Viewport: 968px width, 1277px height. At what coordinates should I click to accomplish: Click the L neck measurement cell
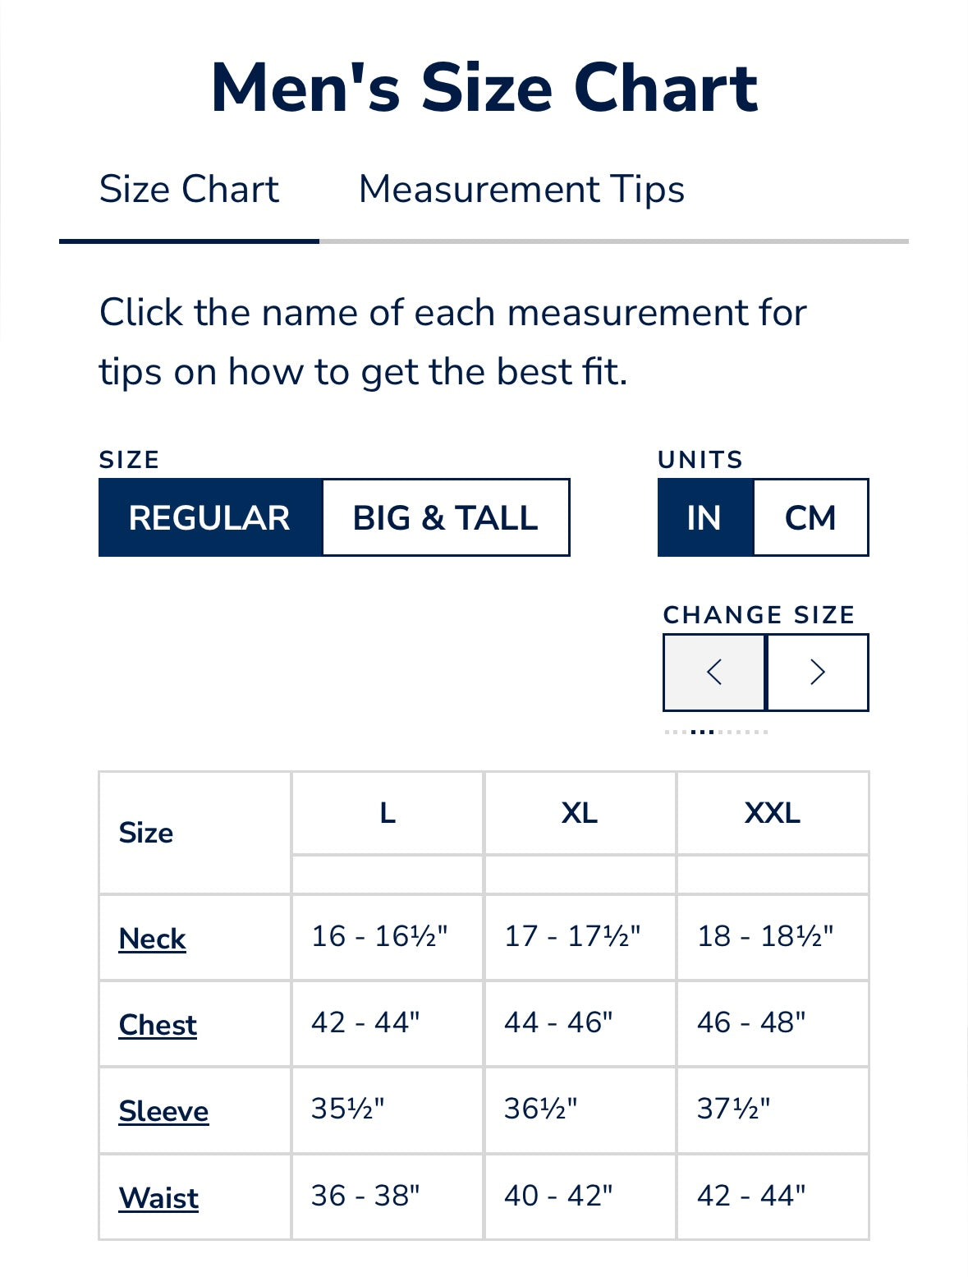(379, 936)
